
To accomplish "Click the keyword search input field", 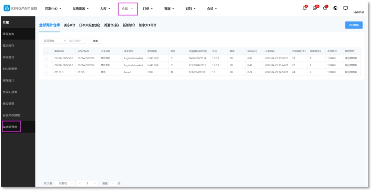I will point(77,41).
